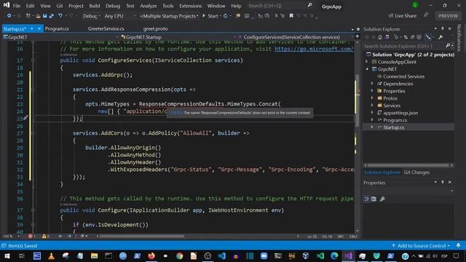The image size is (466, 262).
Task: Click the Property Pages wrench in Properties panel
Action: click(382, 199)
